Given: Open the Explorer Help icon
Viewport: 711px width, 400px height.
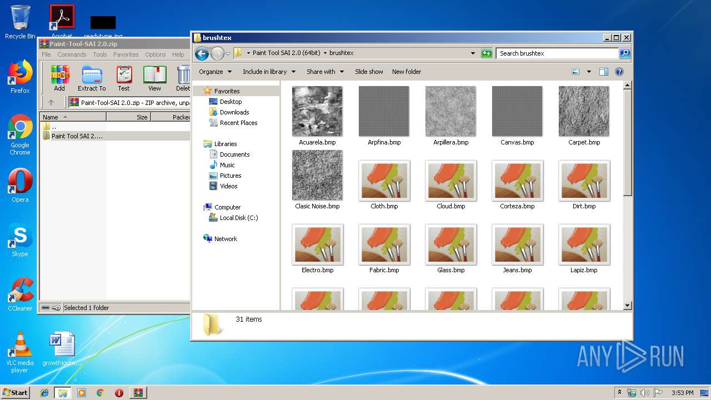Looking at the screenshot, I should click(619, 72).
